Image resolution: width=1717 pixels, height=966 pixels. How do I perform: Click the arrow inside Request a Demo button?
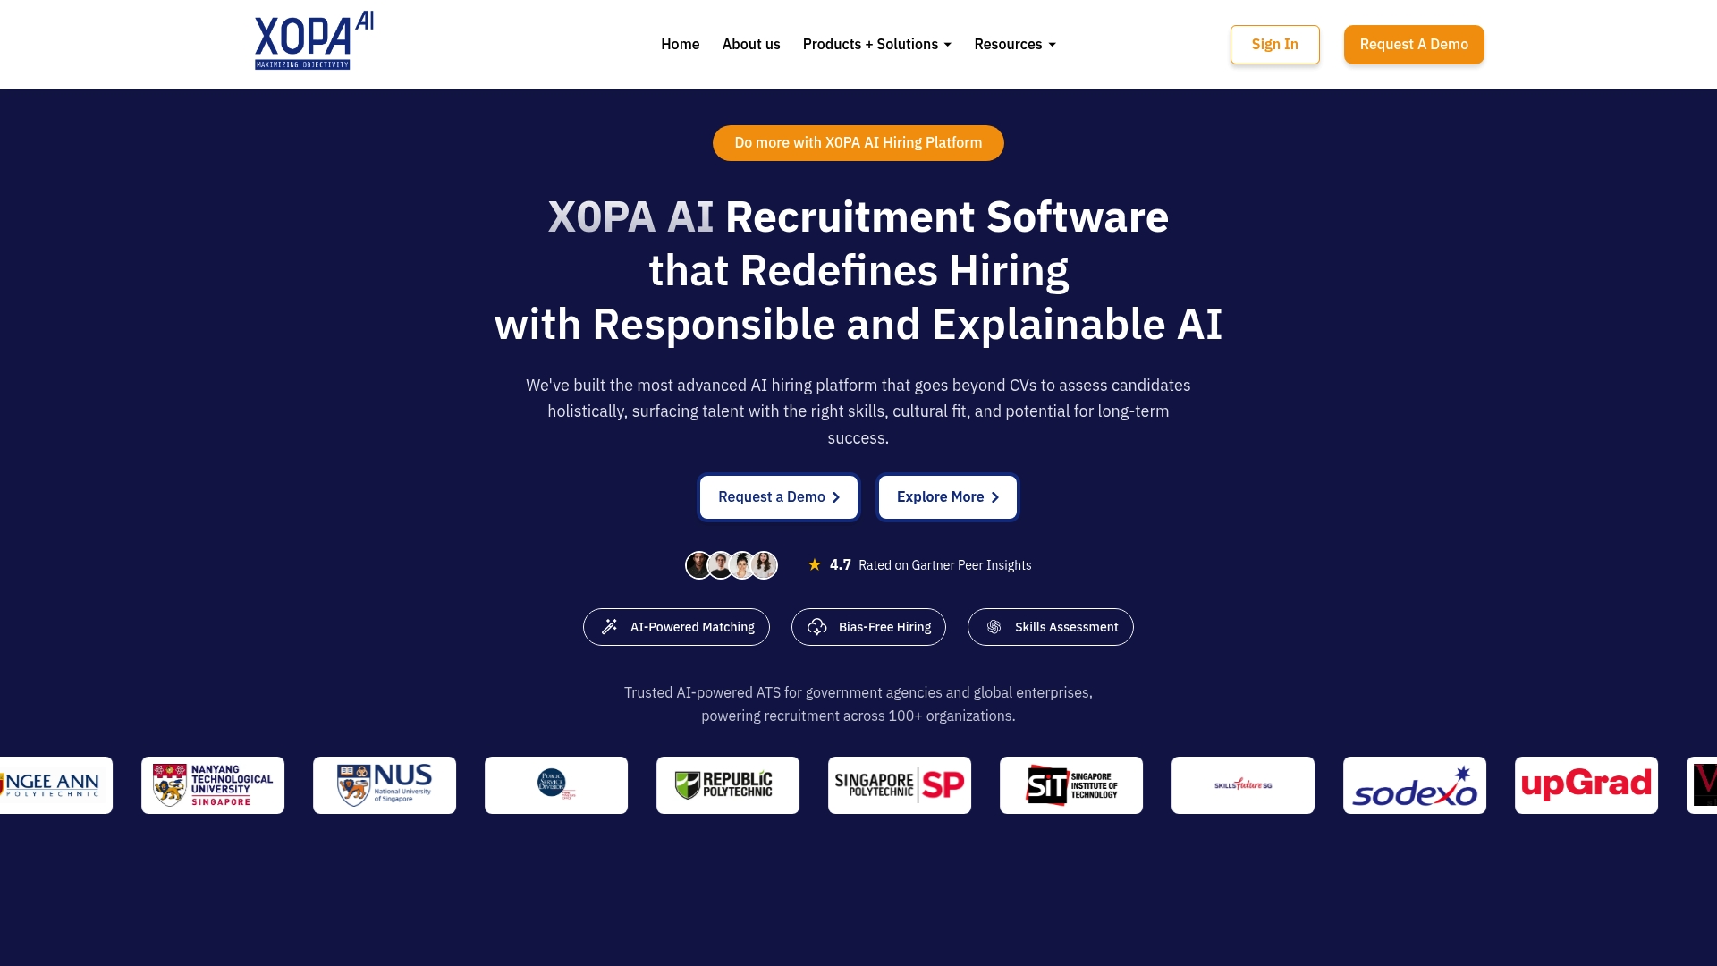[836, 496]
